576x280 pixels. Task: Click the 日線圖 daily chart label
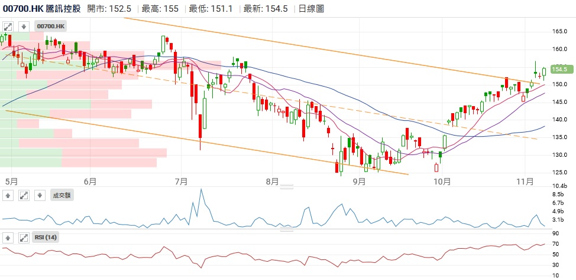312,8
